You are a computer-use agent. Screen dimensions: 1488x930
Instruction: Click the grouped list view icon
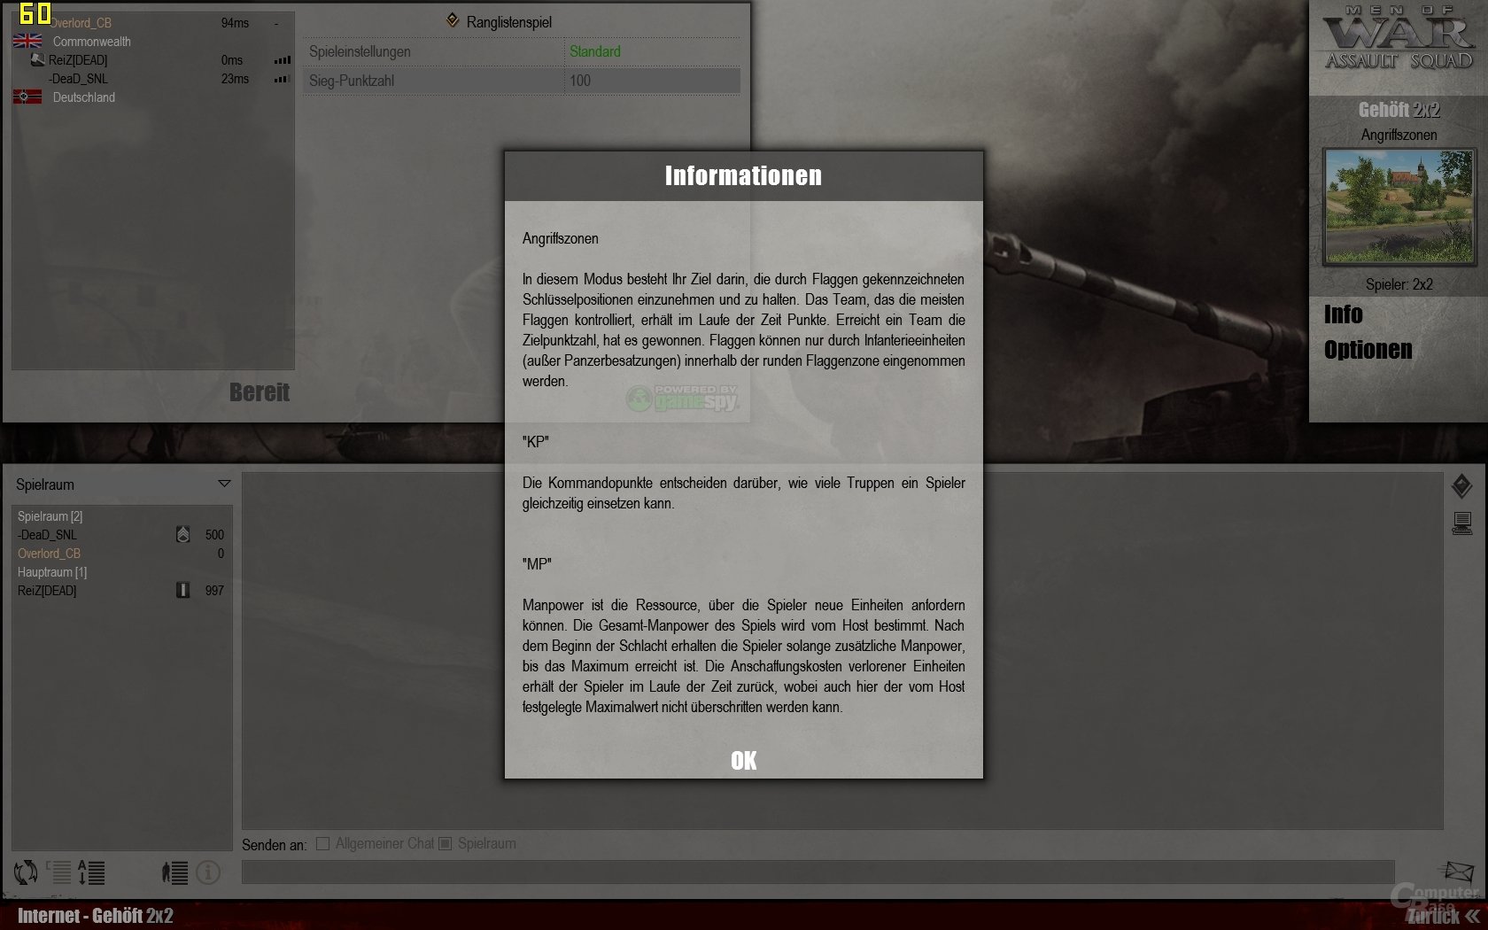59,872
